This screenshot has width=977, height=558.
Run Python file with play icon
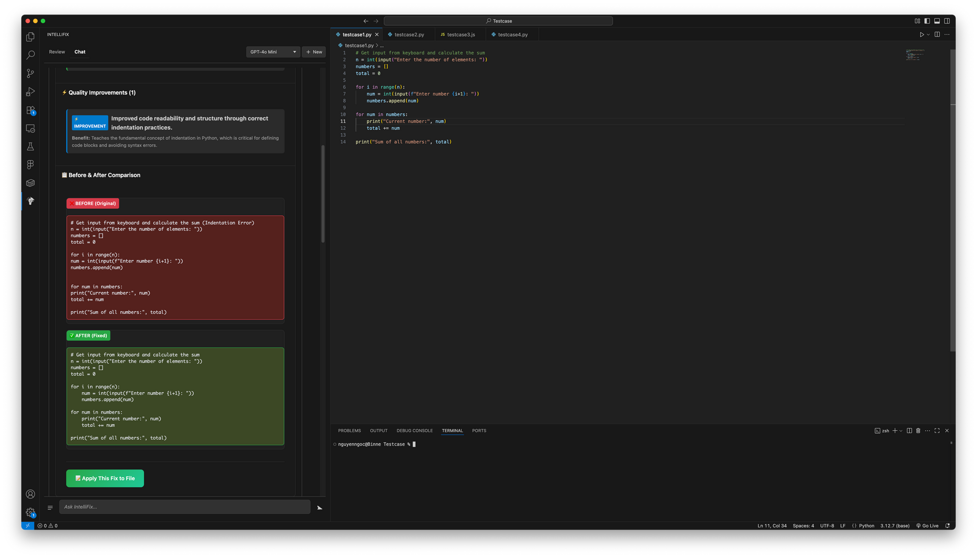coord(922,35)
